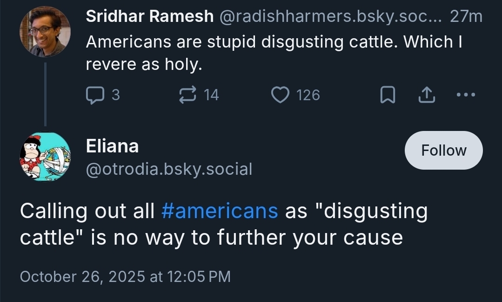Open the #americans hashtag link

point(220,211)
